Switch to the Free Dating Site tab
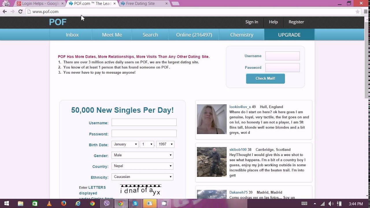Image resolution: width=370 pixels, height=208 pixels. [144, 3]
